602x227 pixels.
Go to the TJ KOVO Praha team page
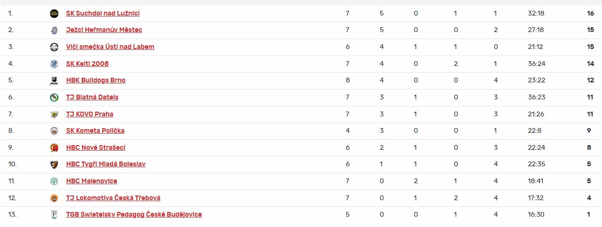90,114
